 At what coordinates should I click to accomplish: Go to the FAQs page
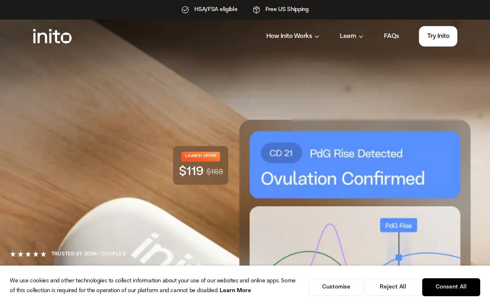coord(392,36)
